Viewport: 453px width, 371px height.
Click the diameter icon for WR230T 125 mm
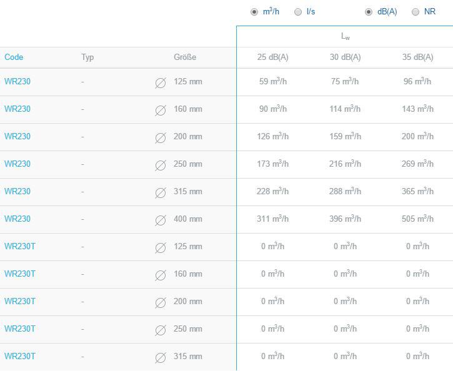click(161, 248)
